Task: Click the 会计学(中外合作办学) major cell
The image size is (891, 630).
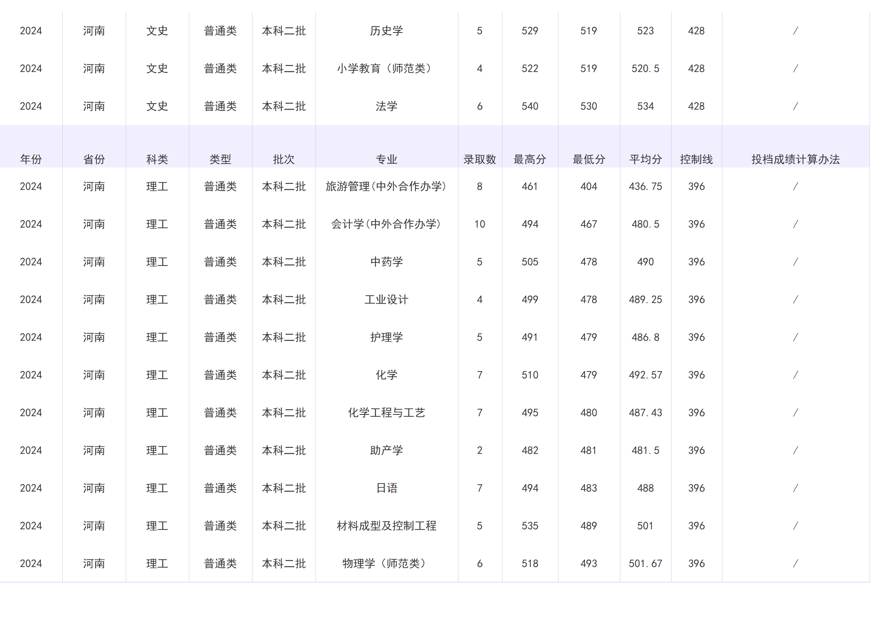Action: click(387, 224)
